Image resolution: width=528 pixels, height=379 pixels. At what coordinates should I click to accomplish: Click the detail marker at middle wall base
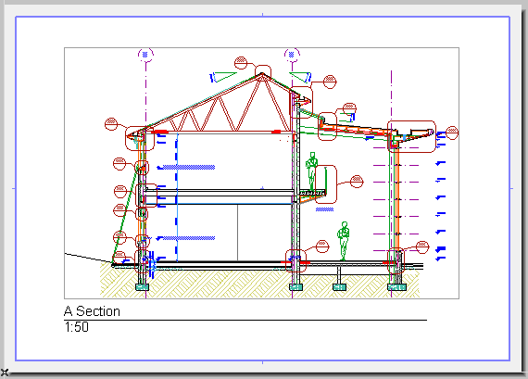pyautogui.click(x=322, y=246)
